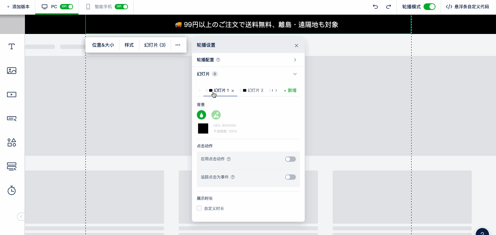Open the 位置&大小 toolbar menu

(103, 45)
